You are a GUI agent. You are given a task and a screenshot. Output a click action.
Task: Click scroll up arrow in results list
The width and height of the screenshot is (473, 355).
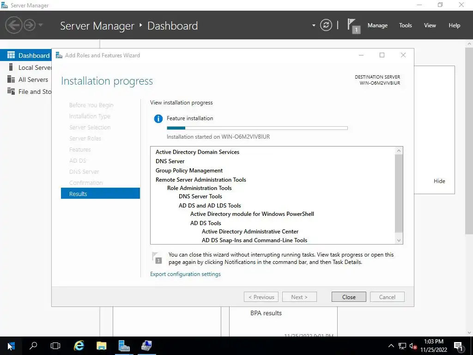point(399,150)
